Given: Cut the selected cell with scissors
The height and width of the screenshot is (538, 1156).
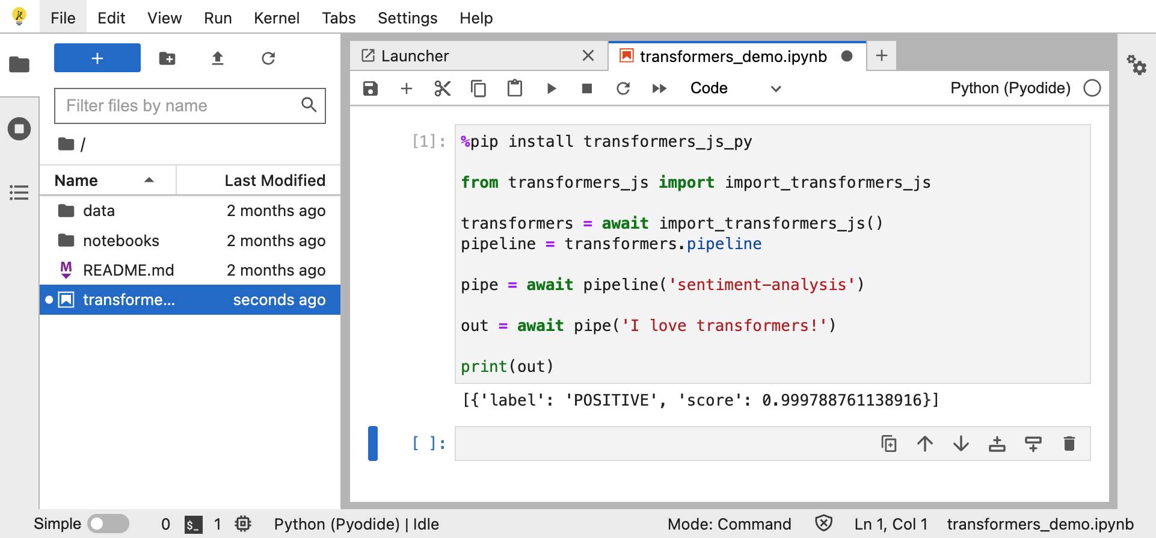Looking at the screenshot, I should 443,88.
